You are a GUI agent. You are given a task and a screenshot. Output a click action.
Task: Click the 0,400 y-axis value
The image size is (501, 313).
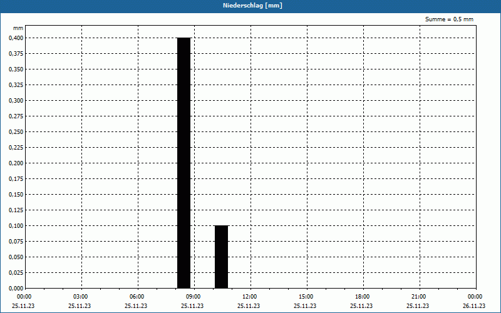click(x=16, y=38)
